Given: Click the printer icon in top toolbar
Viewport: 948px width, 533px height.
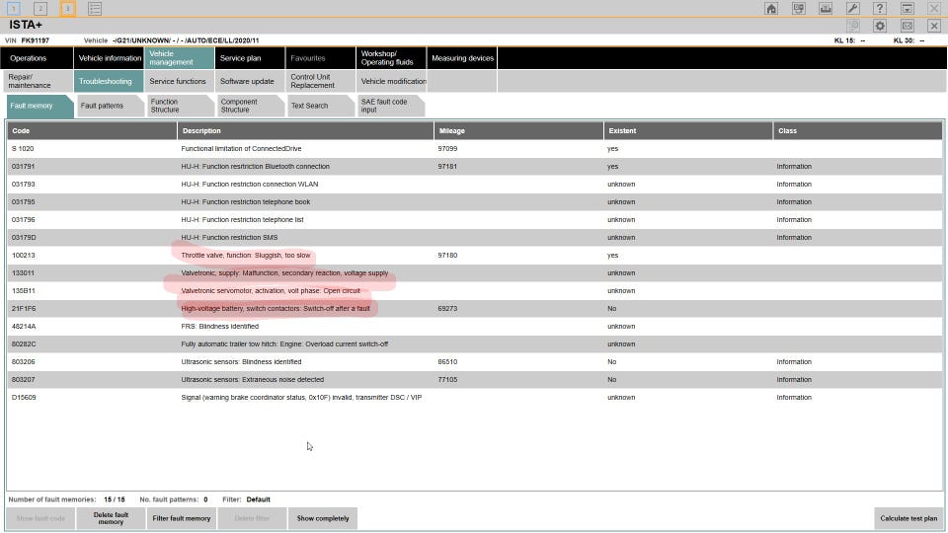Looking at the screenshot, I should click(x=826, y=8).
